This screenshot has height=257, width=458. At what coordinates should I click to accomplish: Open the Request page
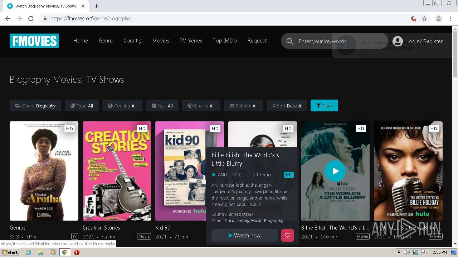pyautogui.click(x=257, y=41)
